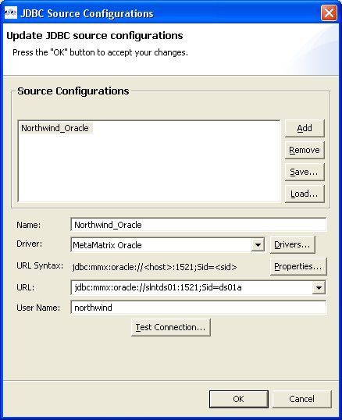The height and width of the screenshot is (420, 342).
Task: Expand the URL dropdown arrow
Action: (319, 288)
